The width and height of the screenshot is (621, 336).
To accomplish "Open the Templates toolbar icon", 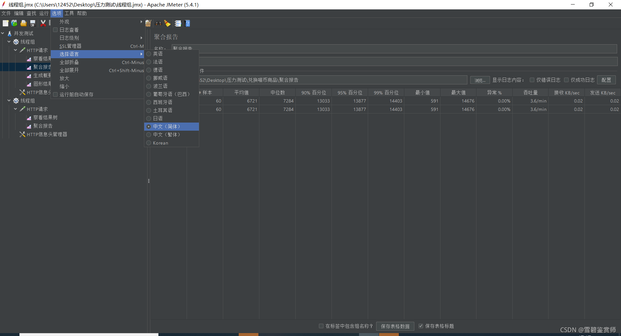I will click(x=14, y=23).
